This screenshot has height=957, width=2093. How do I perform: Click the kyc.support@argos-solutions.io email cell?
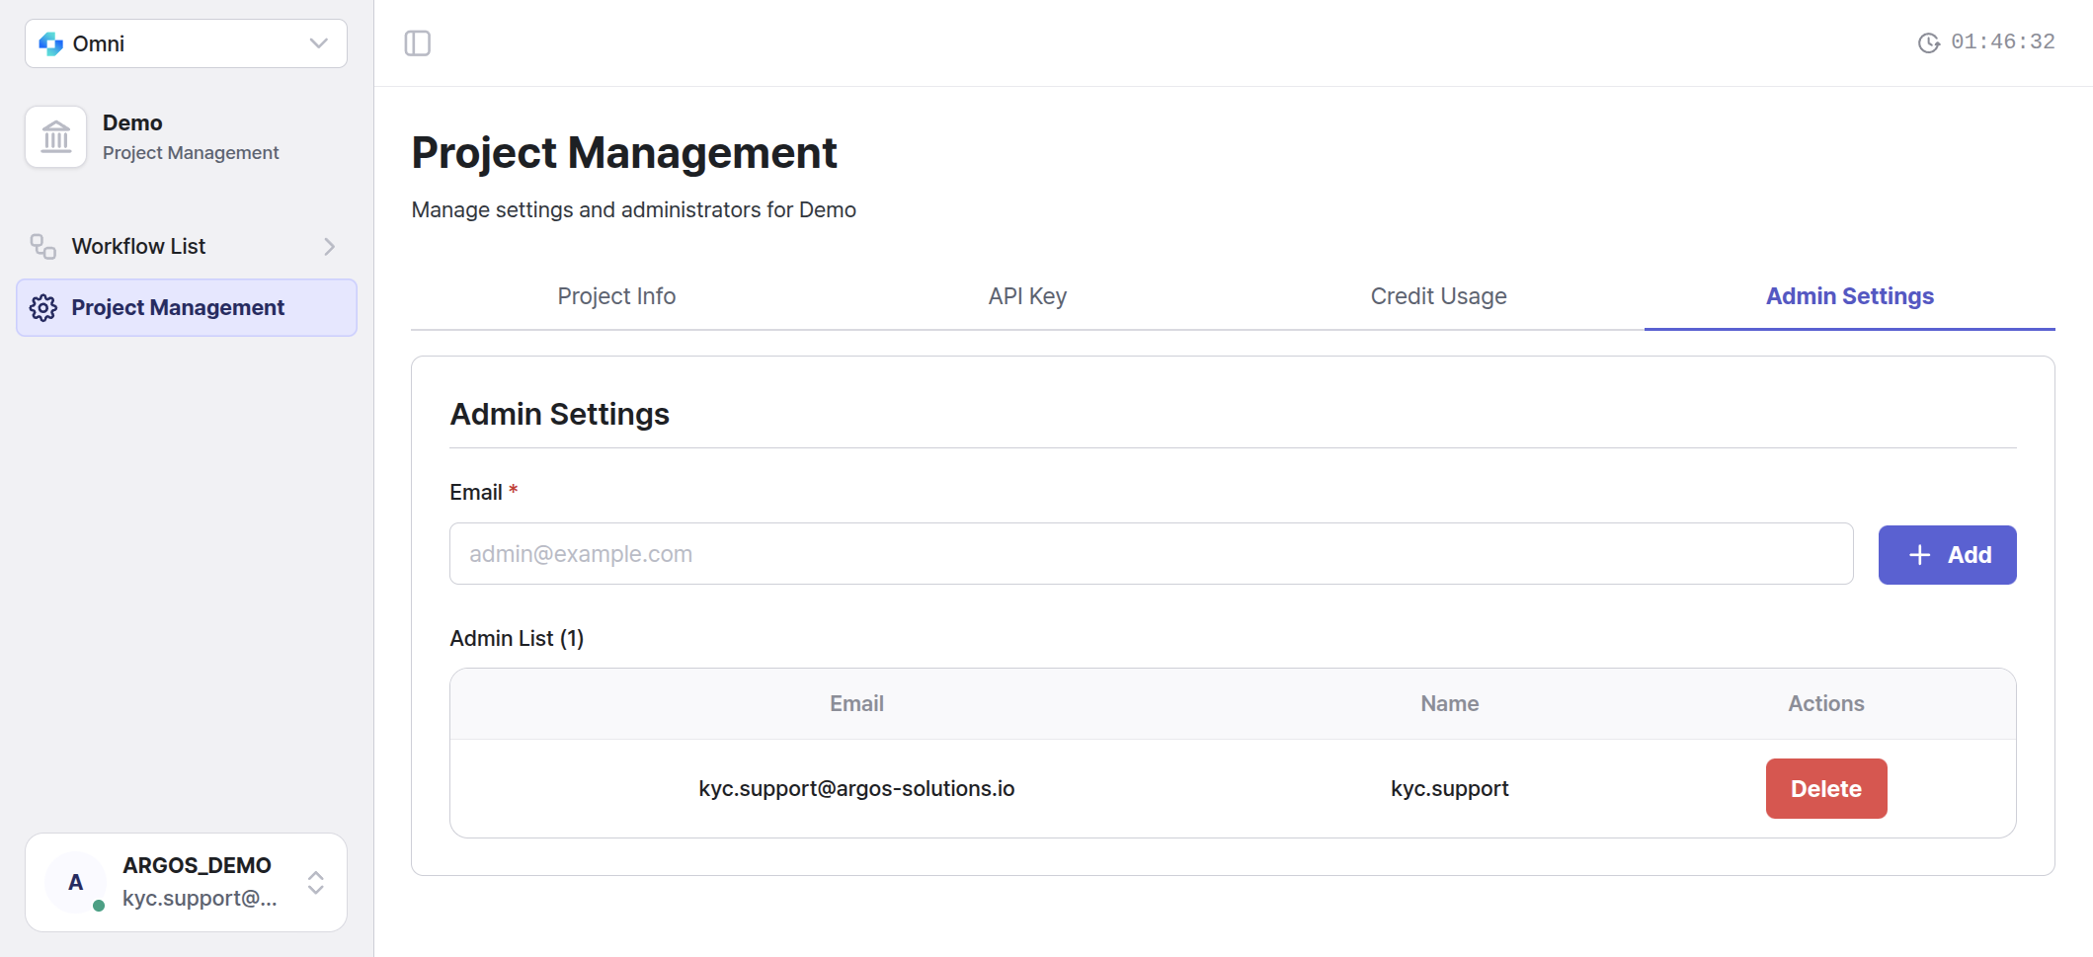pyautogui.click(x=856, y=789)
